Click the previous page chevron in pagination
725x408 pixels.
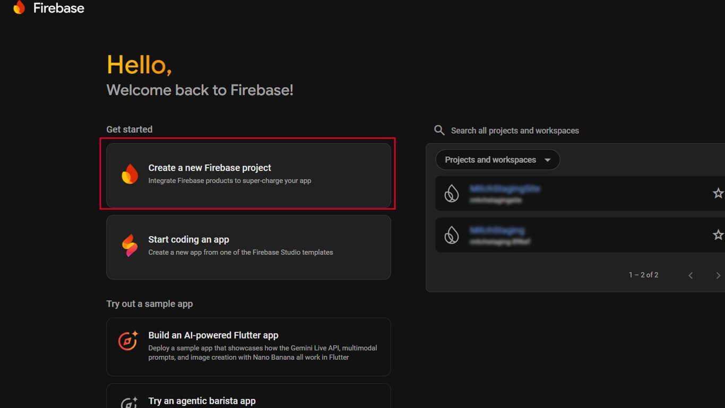(x=691, y=275)
